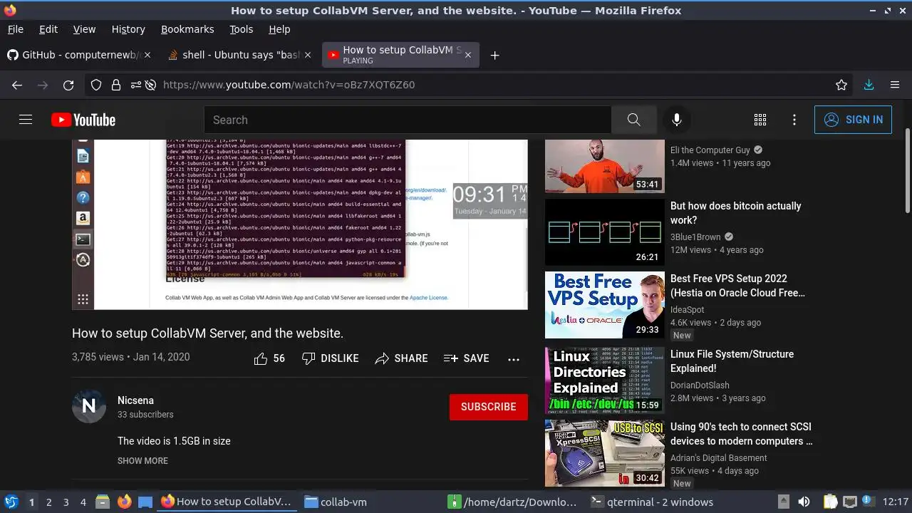The height and width of the screenshot is (513, 912).
Task: Launch Firefox from the taskbar quick launch
Action: click(125, 502)
